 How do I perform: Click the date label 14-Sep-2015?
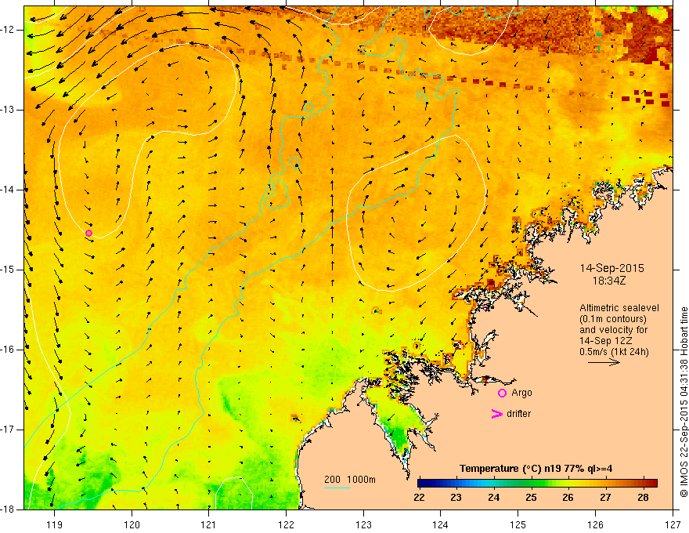click(x=611, y=268)
